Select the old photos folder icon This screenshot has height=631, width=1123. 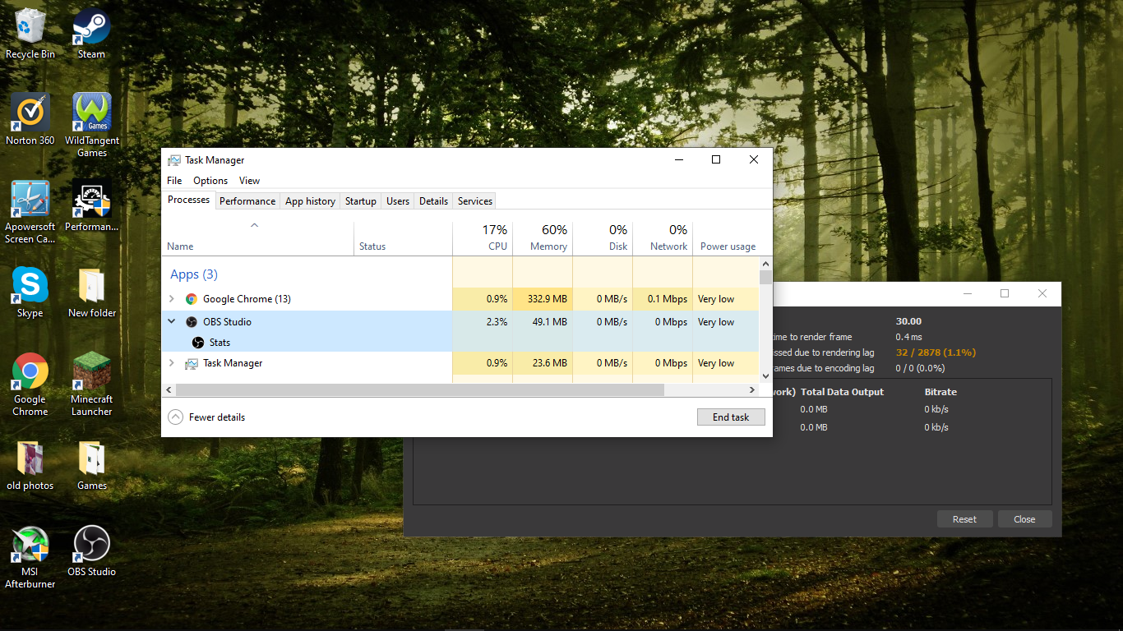(x=30, y=465)
